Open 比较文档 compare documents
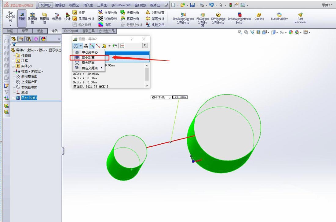 tap(155, 25)
